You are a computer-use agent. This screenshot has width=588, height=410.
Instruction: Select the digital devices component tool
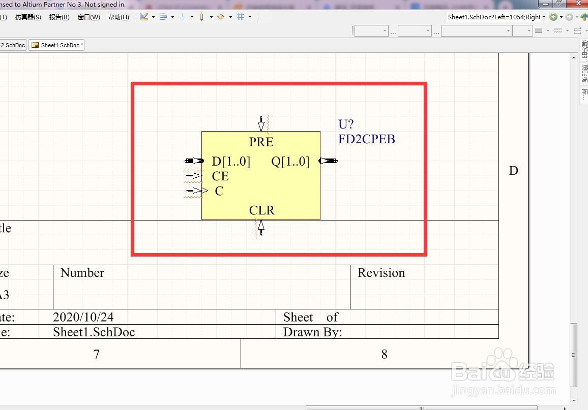coord(202,17)
